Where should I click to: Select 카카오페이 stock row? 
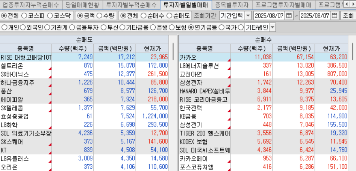click(x=263, y=159)
